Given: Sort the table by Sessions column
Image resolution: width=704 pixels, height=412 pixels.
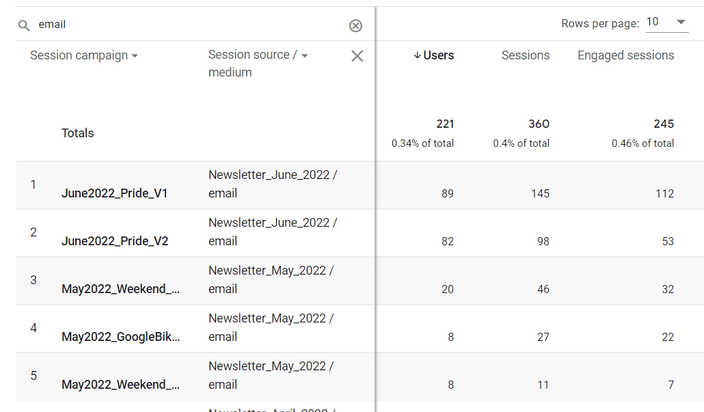Looking at the screenshot, I should coord(525,55).
